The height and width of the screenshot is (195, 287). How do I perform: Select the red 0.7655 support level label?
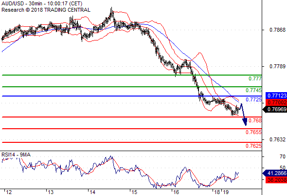tap(254, 132)
